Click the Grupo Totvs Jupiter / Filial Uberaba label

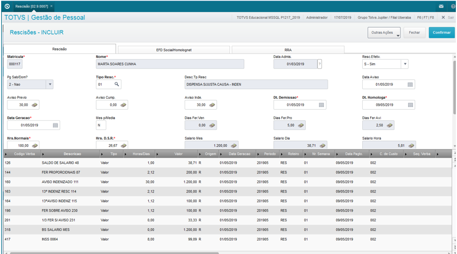[384, 17]
